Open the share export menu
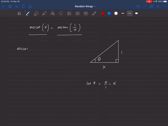This screenshot has width=168, height=126. [x=30, y=6]
